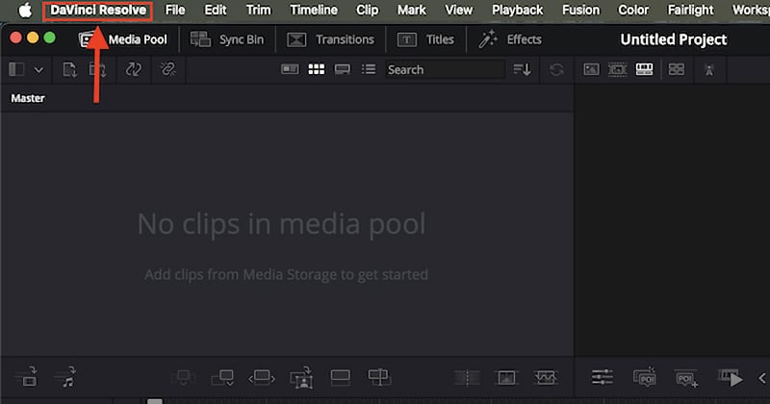This screenshot has height=404, width=770.
Task: Click the Import Media file icon
Action: click(x=69, y=69)
